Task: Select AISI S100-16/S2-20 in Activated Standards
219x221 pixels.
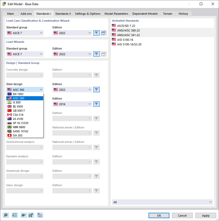Action: 163,44
